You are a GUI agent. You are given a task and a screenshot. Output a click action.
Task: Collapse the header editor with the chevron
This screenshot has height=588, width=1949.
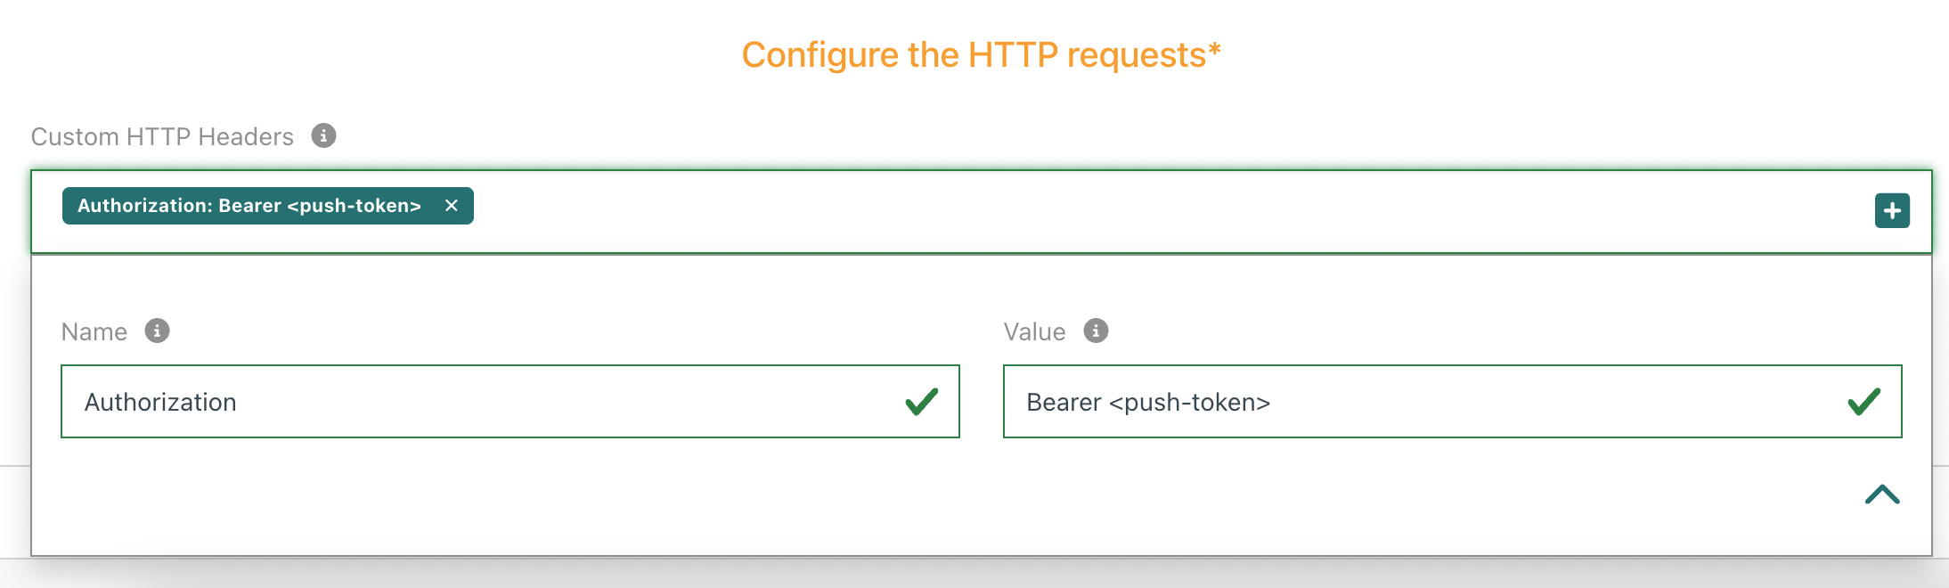coord(1881,494)
